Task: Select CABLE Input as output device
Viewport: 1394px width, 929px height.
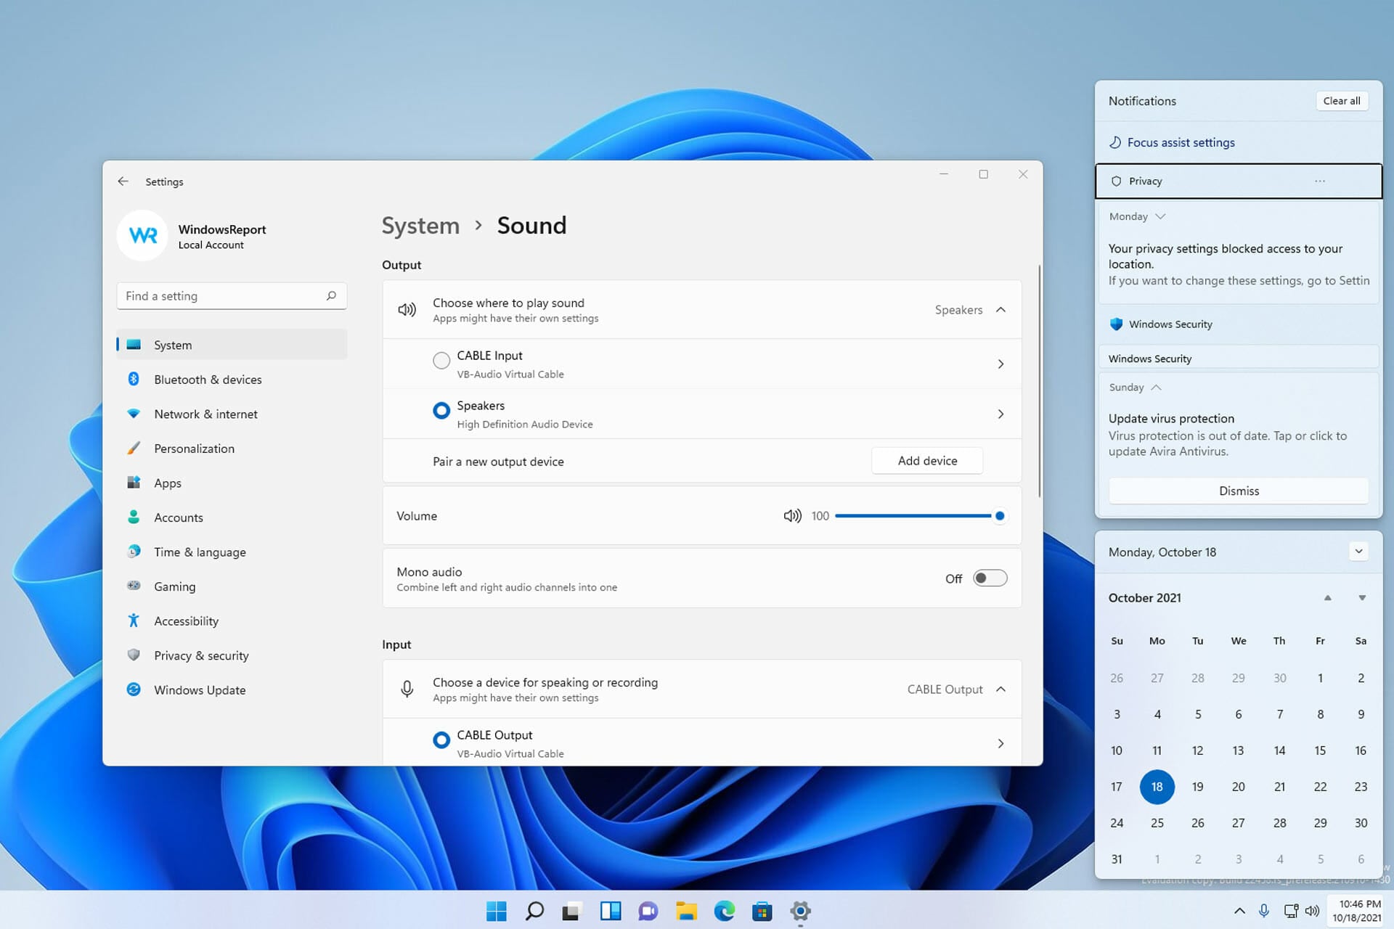Action: click(441, 361)
